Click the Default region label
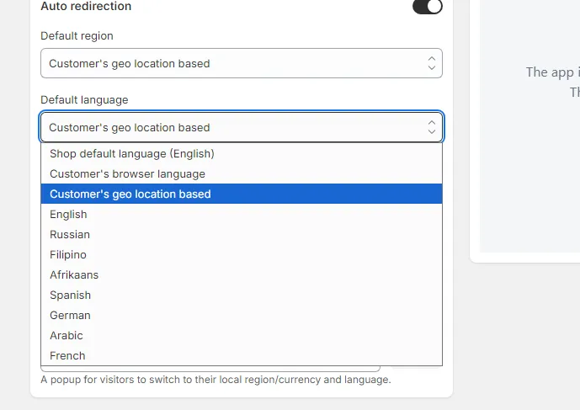The height and width of the screenshot is (410, 580). point(77,36)
